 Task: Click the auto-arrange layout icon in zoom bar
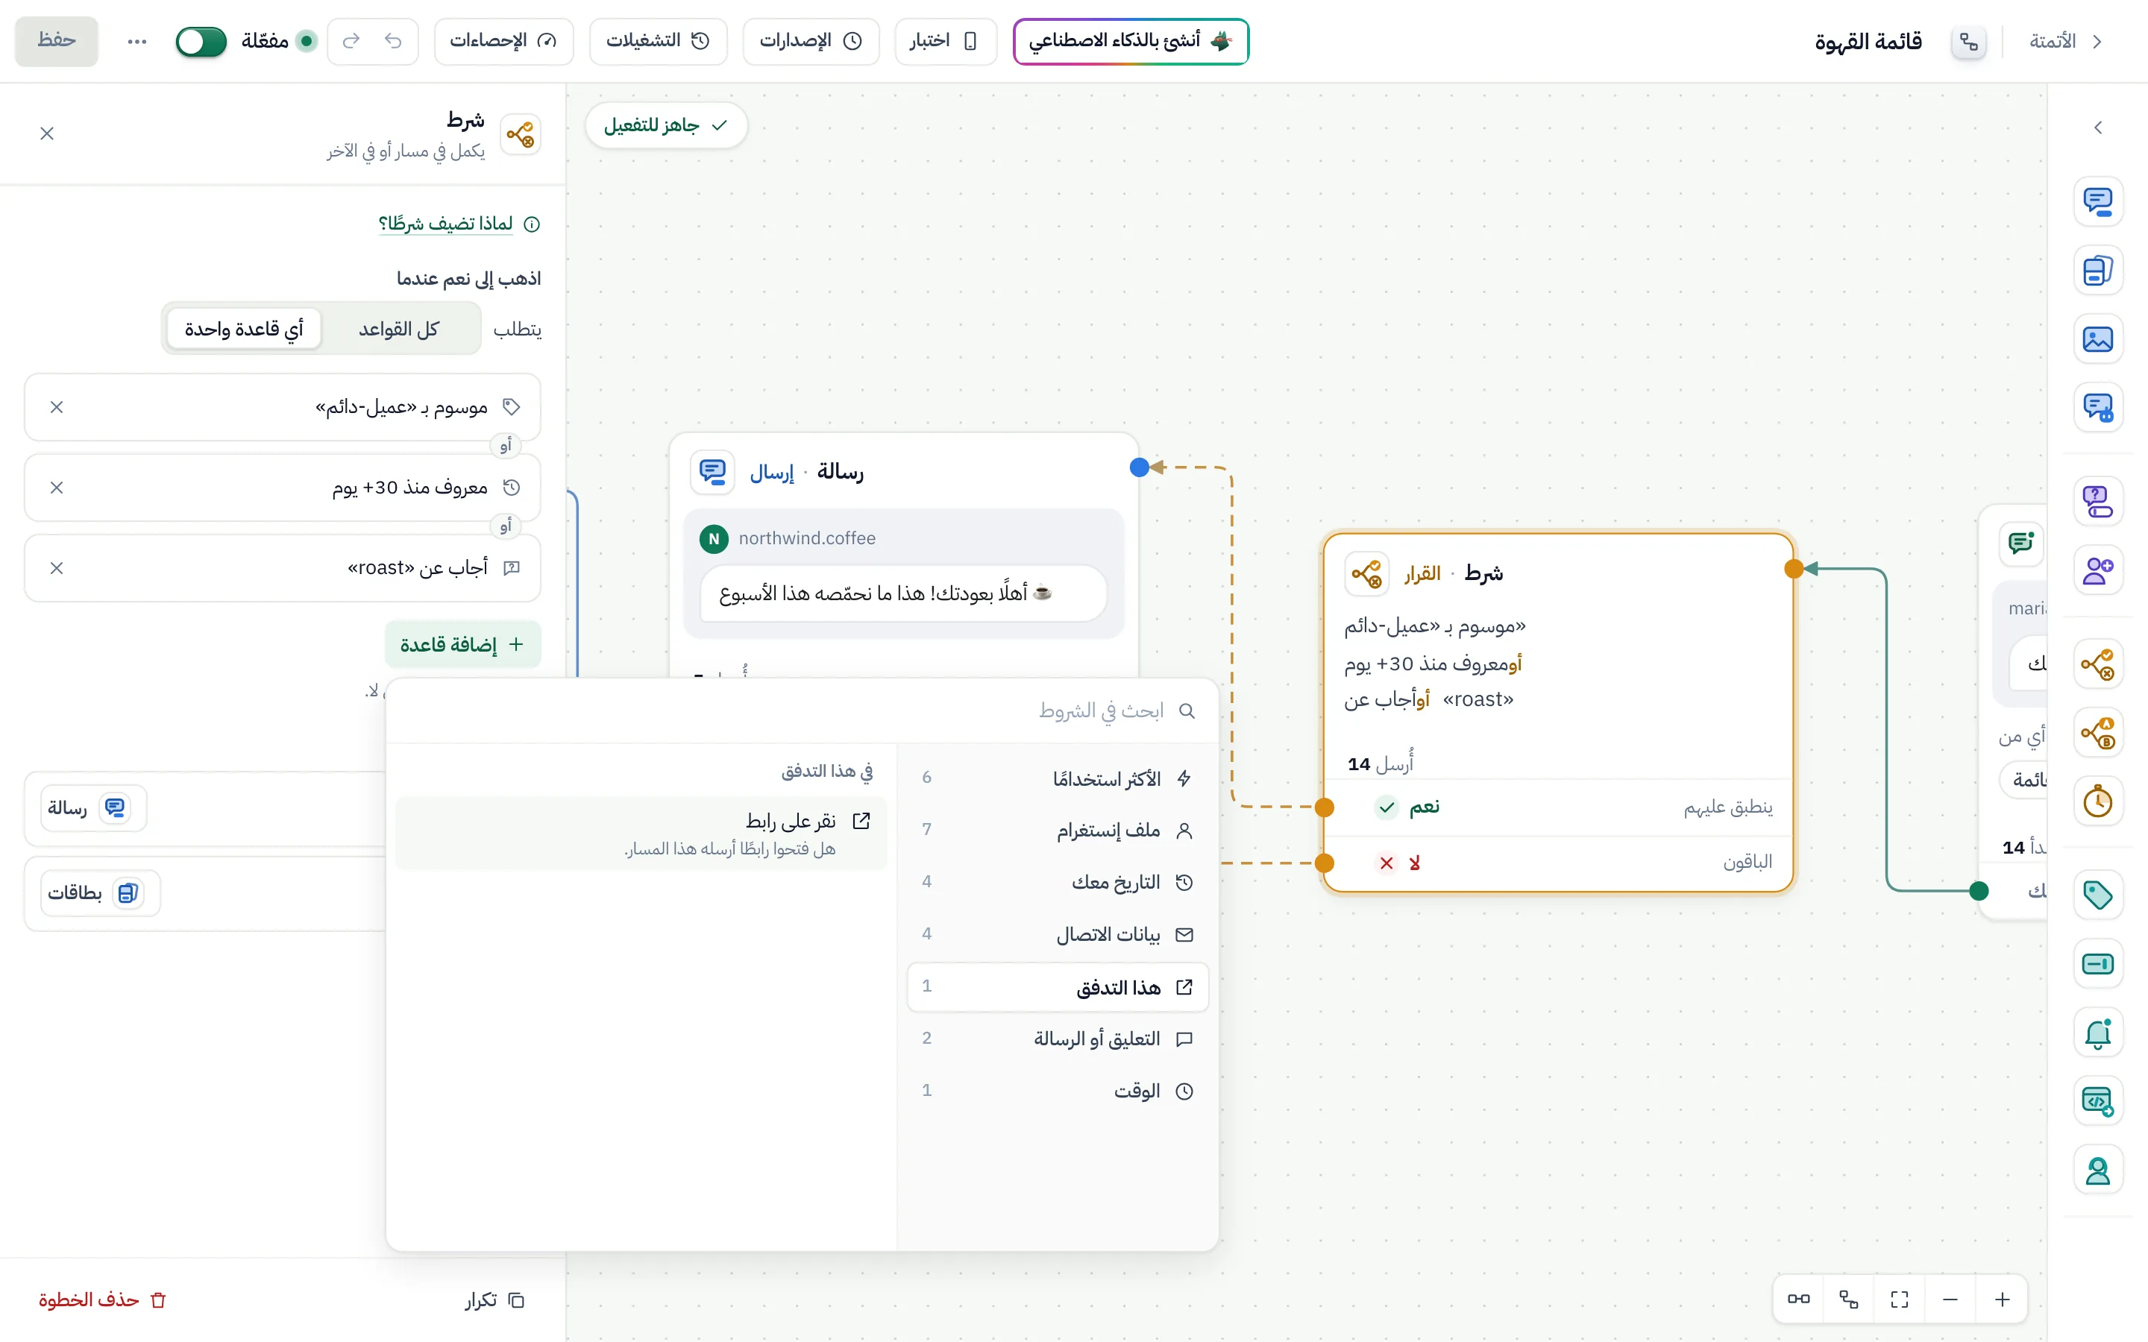1849,1300
